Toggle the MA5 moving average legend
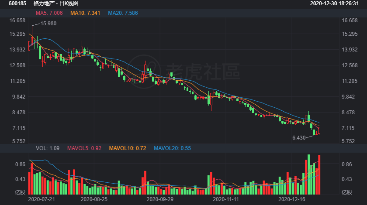Viewport: 367px width, 205px height. point(49,13)
